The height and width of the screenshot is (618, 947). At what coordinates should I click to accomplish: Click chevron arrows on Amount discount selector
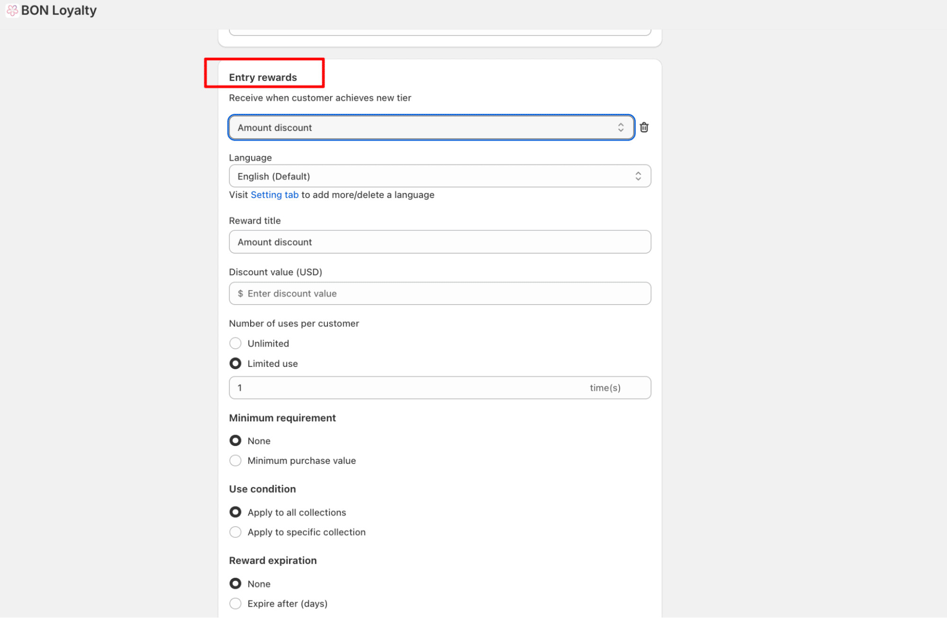pyautogui.click(x=621, y=127)
